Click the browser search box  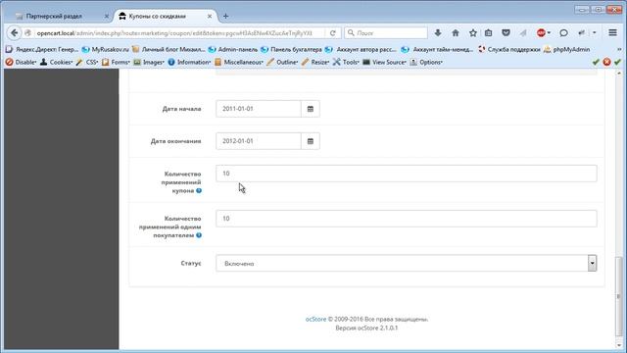(x=386, y=33)
